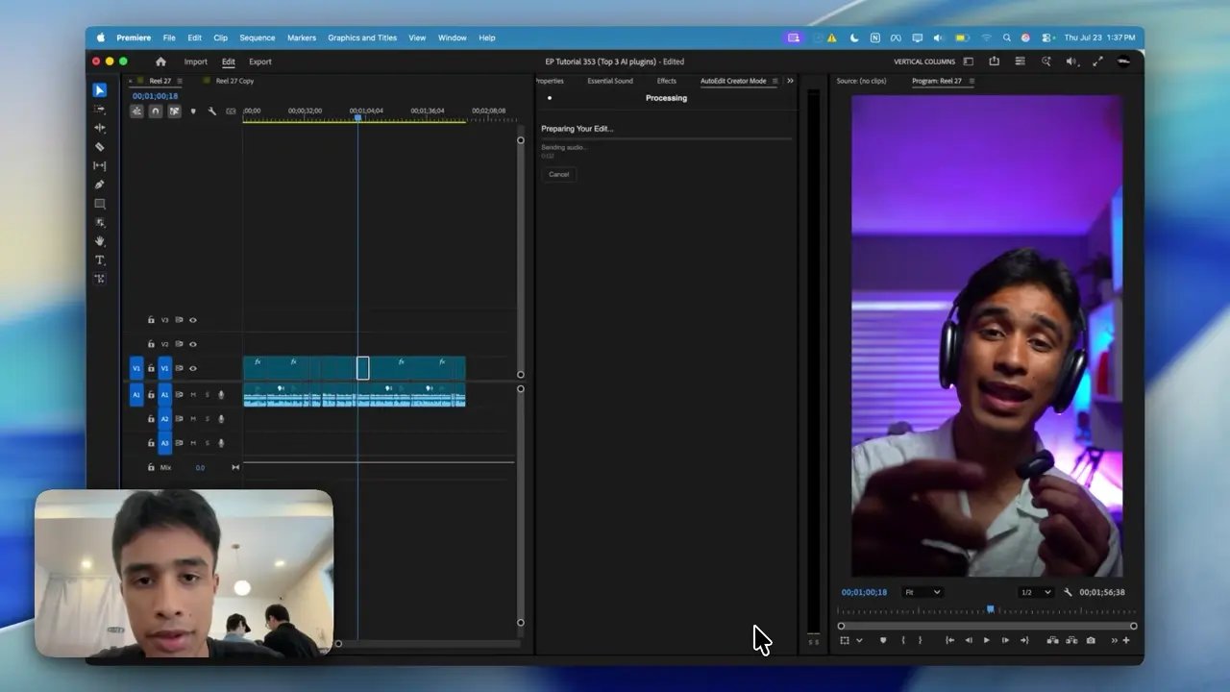Open the Fit zoom level dropdown

click(922, 592)
